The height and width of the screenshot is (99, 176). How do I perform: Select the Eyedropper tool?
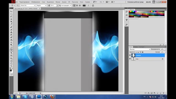(x=11, y=24)
